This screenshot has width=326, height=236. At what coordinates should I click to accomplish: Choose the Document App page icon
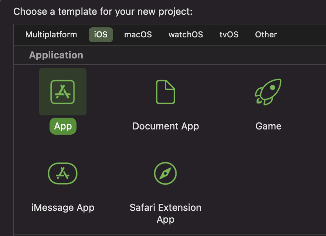pos(166,92)
